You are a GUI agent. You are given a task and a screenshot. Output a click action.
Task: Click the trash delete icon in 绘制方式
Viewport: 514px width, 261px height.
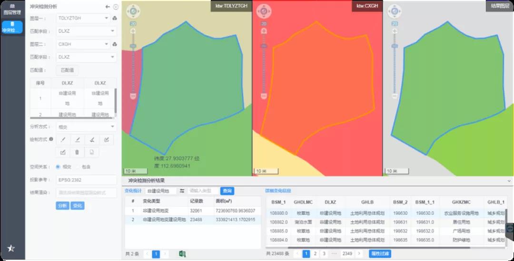click(x=77, y=152)
